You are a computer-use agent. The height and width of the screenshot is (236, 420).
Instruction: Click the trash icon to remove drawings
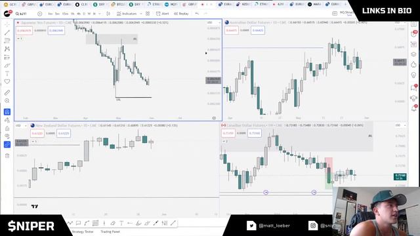7,156
